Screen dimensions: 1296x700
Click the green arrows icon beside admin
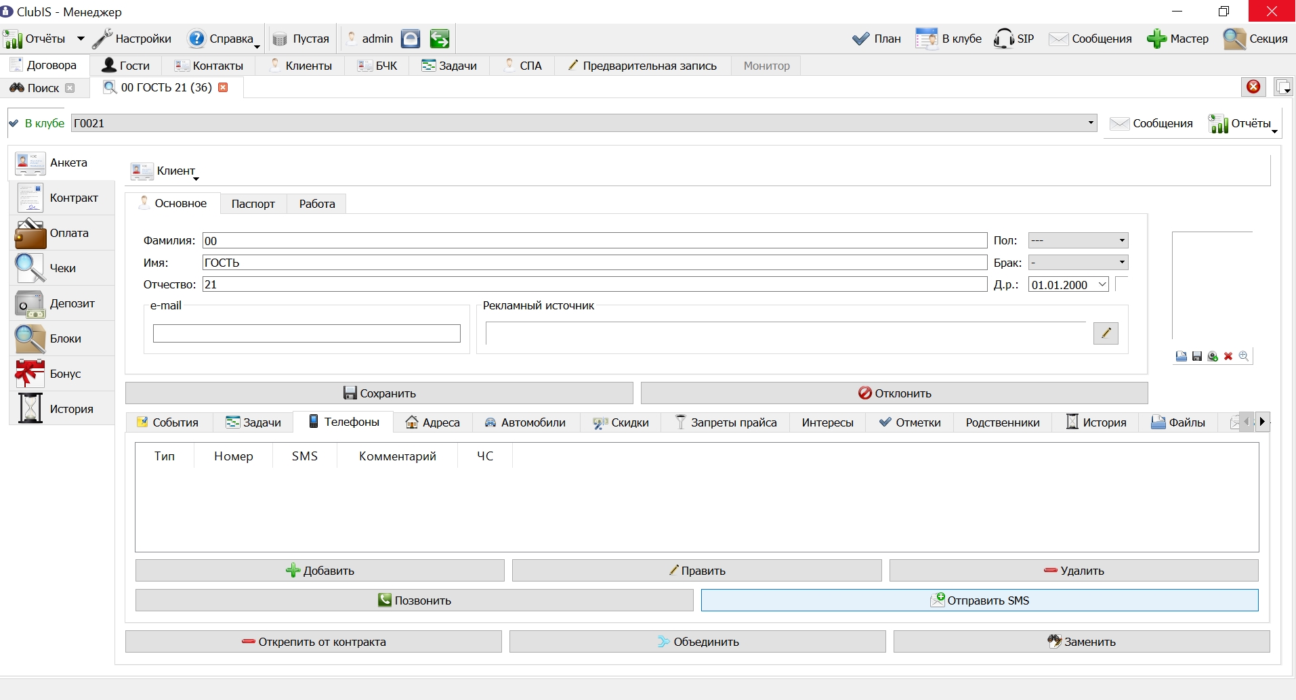440,39
